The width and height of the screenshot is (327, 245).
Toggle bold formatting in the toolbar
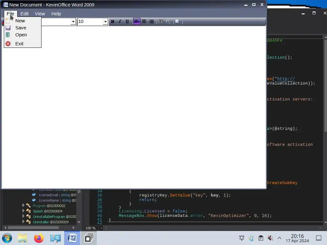click(113, 21)
